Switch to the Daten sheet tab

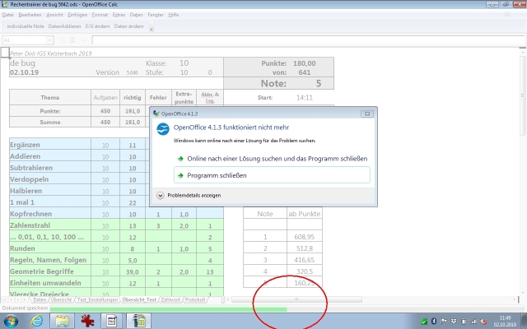tap(40, 299)
